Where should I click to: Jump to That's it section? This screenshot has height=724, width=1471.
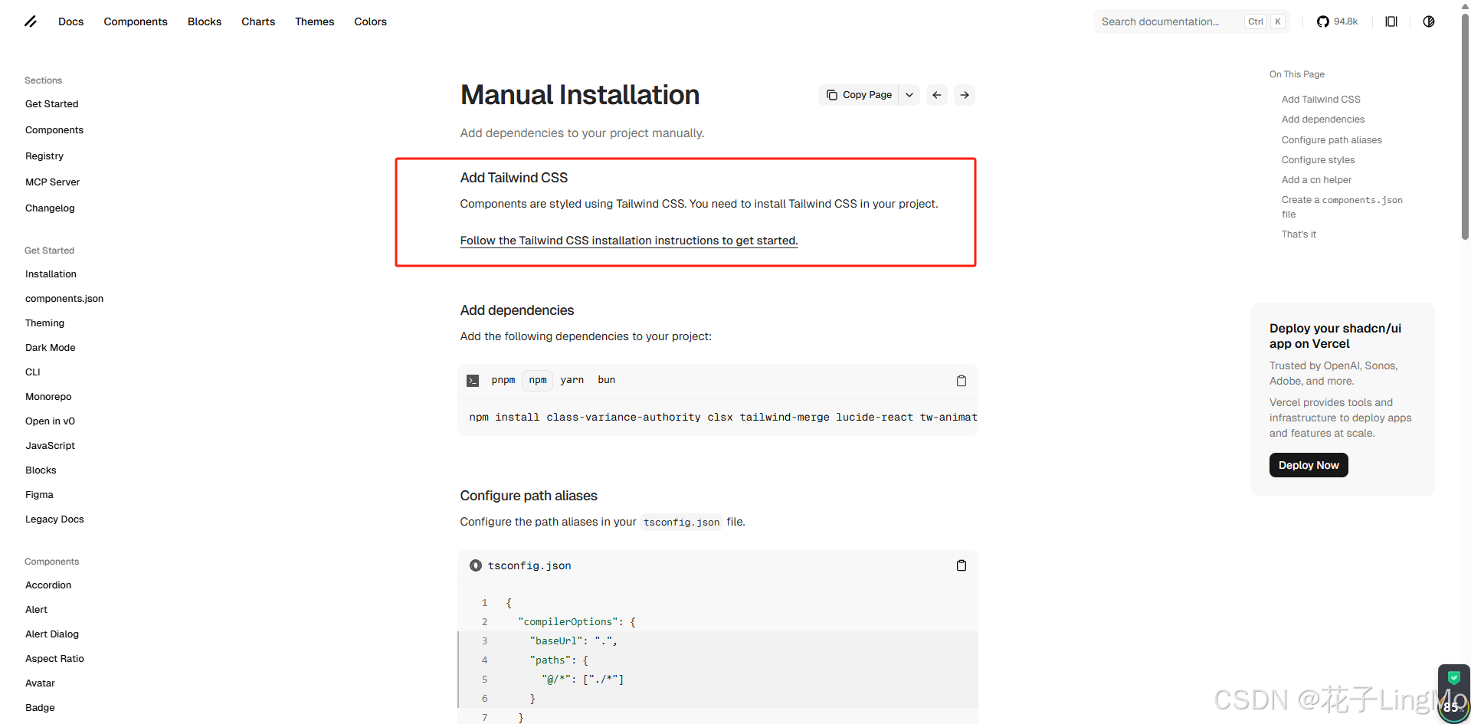[x=1299, y=234]
